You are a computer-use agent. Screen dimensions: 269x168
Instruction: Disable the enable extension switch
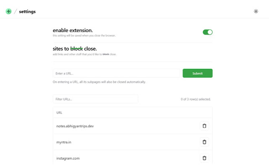(x=208, y=32)
